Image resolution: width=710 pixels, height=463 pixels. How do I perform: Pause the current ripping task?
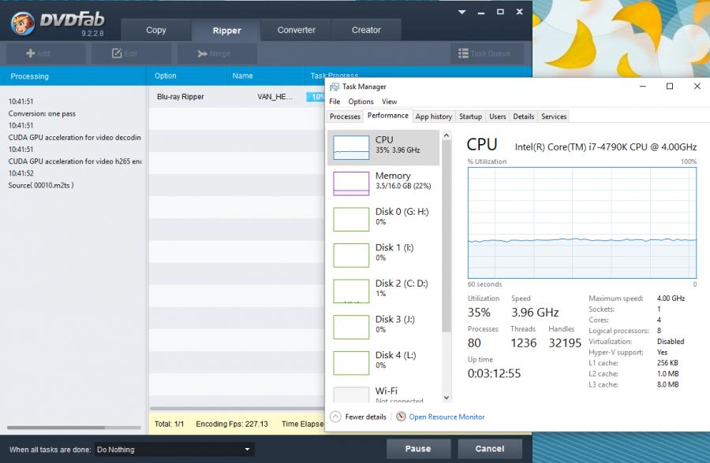418,449
